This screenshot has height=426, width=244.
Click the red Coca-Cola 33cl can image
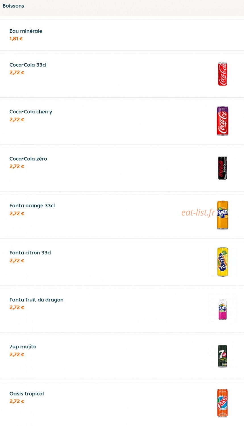tap(222, 74)
